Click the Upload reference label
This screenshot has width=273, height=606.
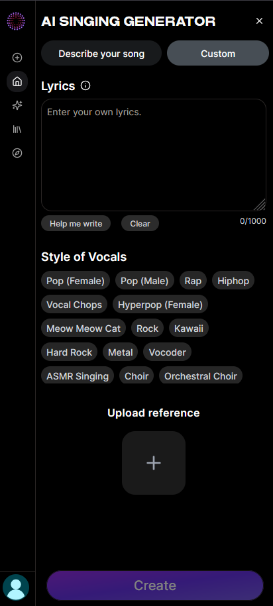(x=154, y=413)
